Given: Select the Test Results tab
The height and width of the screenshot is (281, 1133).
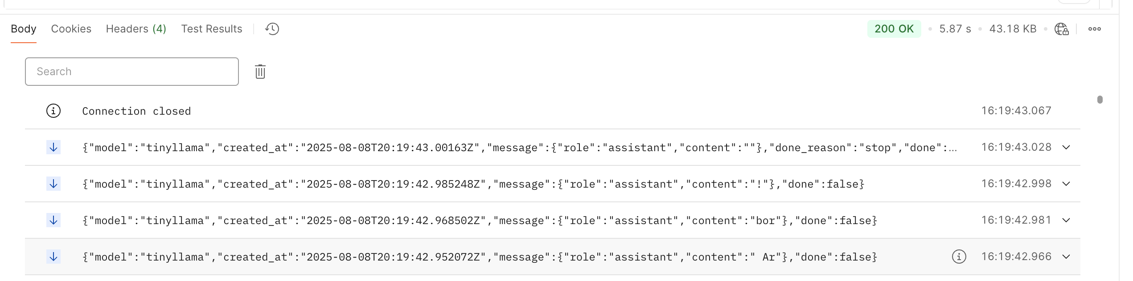Looking at the screenshot, I should (212, 29).
